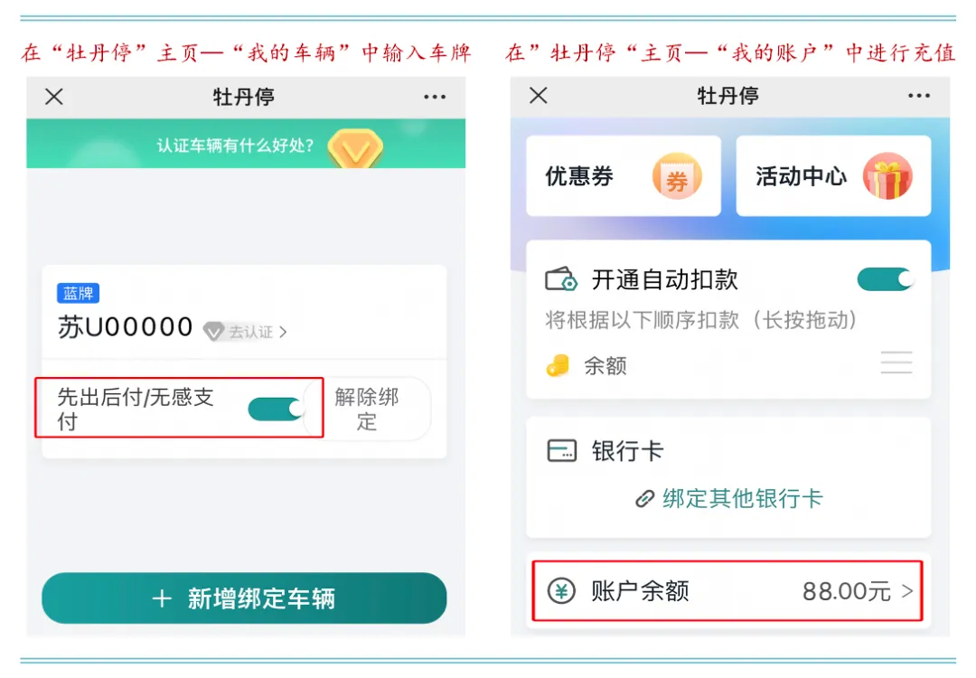
Task: Close the right 牡丹停 page with X
Action: coord(539,96)
